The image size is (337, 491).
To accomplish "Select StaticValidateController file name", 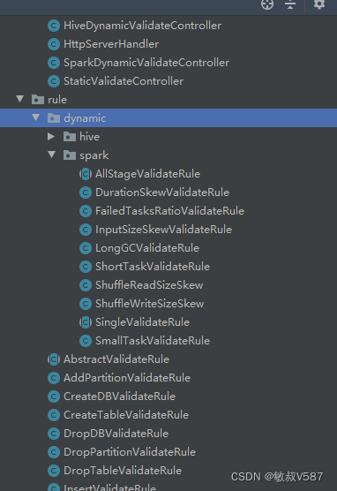I will (124, 81).
